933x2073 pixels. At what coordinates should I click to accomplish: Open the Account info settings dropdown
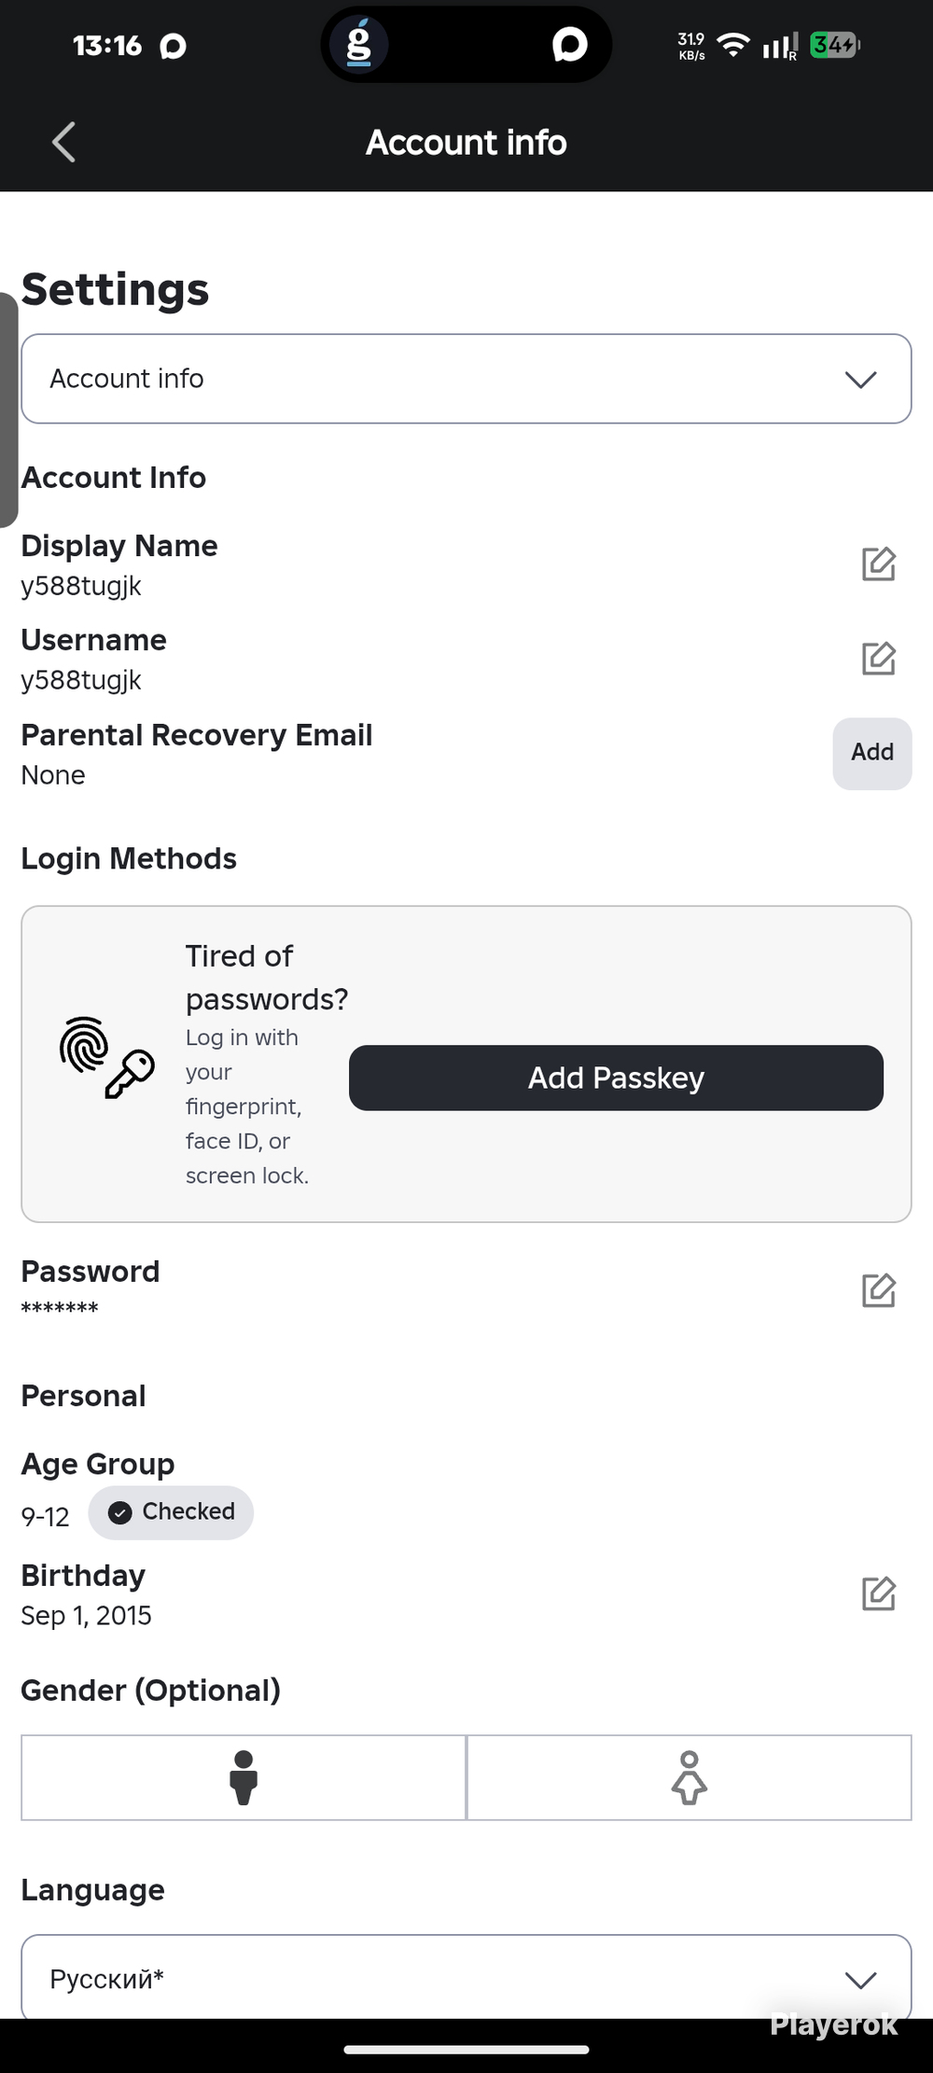pos(466,379)
